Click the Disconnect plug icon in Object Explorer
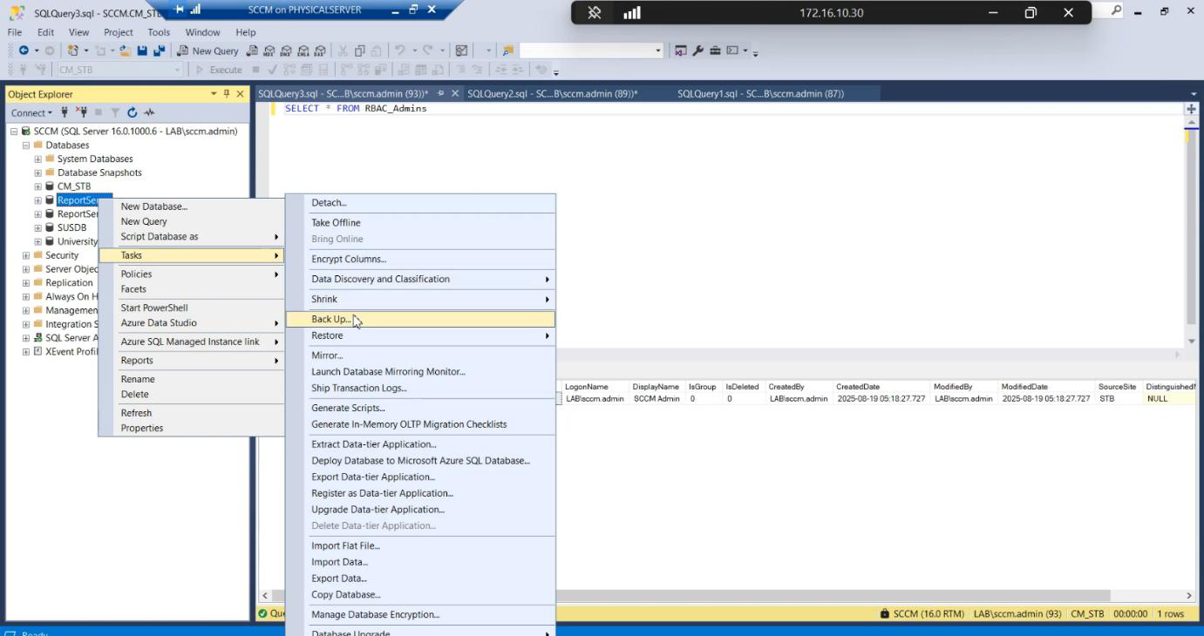Screen dimensions: 1204x636 pyautogui.click(x=81, y=112)
